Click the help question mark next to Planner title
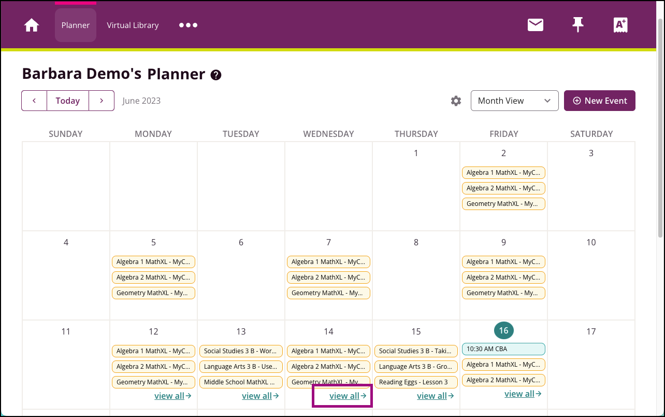The width and height of the screenshot is (665, 417). (216, 75)
